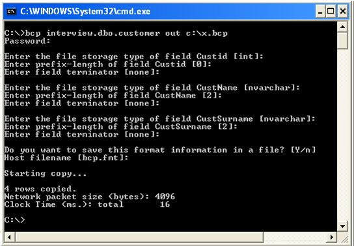Click the horizontal scrollbar left arrow
This screenshot has width=354, height=246.
click(x=9, y=237)
